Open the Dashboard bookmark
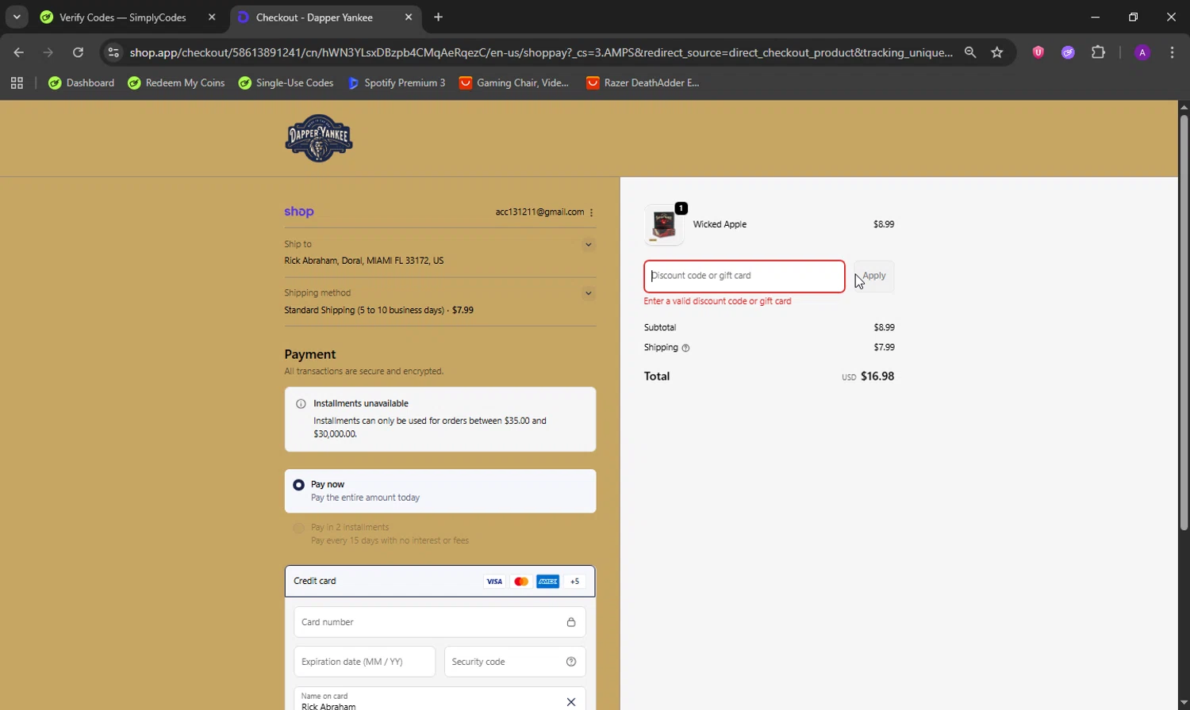Image resolution: width=1190 pixels, height=710 pixels. click(x=81, y=82)
